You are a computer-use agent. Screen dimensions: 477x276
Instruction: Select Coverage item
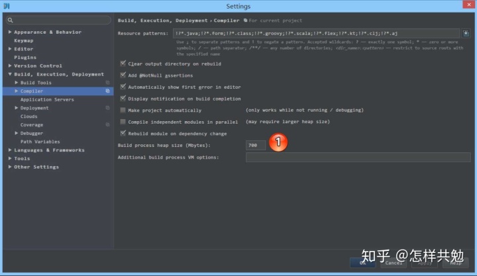[32, 125]
